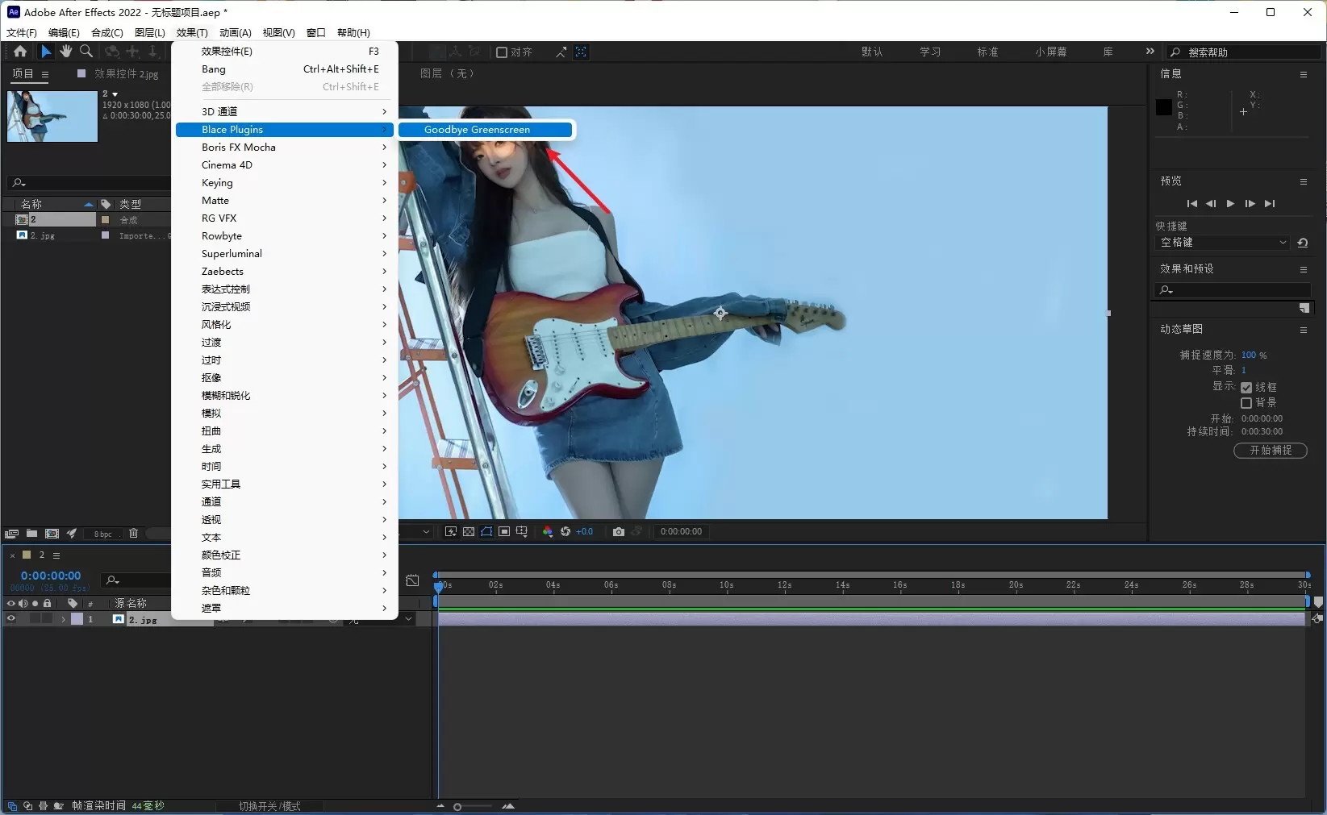
Task: Reset exposure icon below viewer
Action: pos(565,531)
